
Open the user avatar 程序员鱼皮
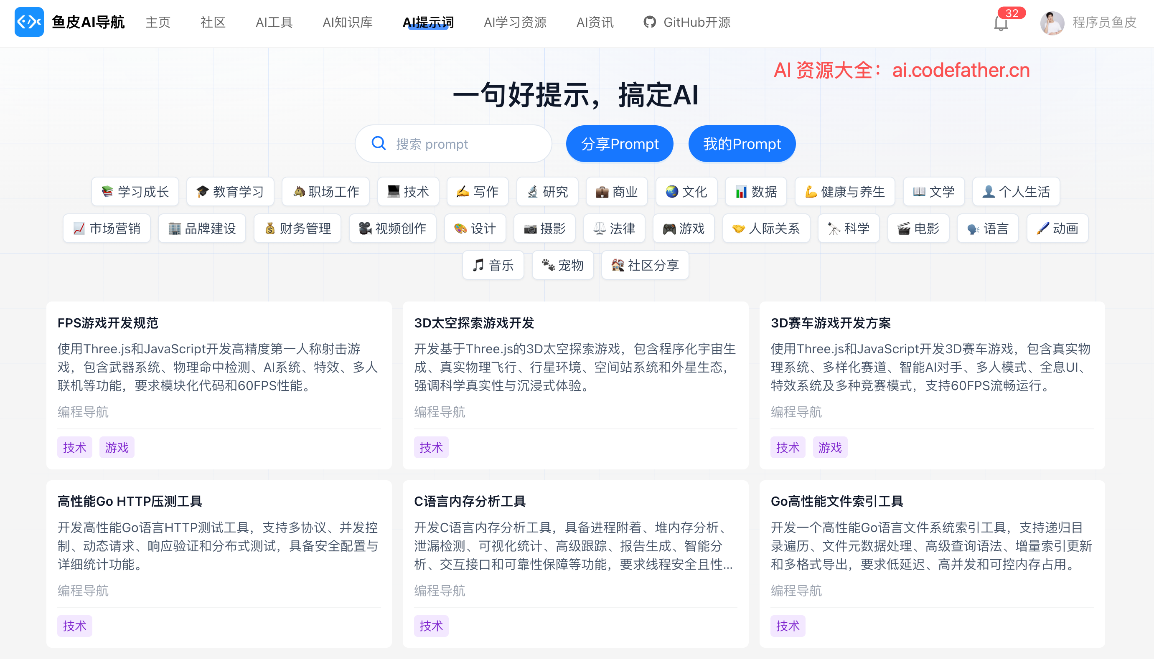1052,23
